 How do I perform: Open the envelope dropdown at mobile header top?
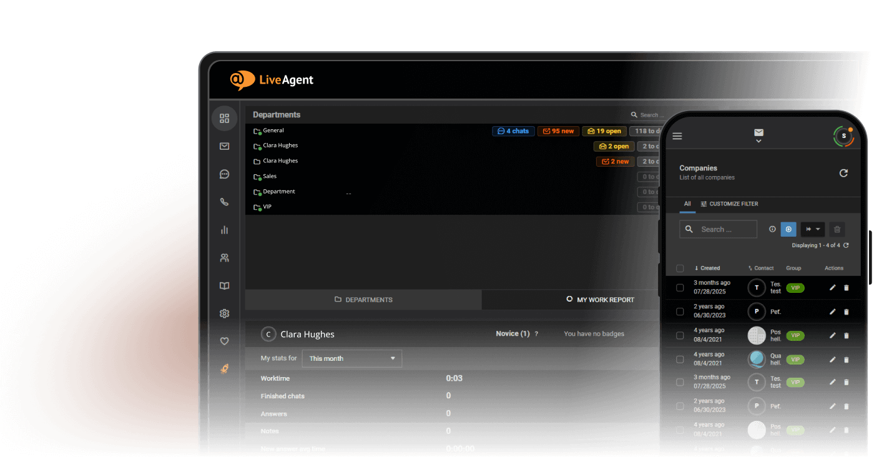pos(759,136)
